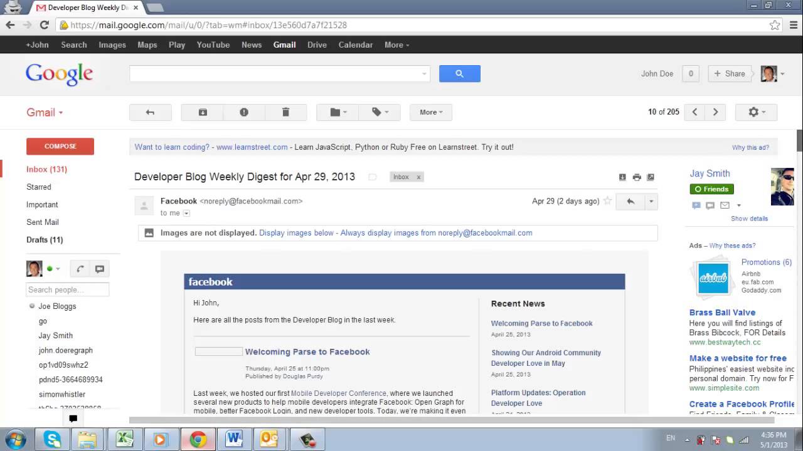Viewport: 803px width, 451px height.
Task: Expand search options arrow in search box
Action: point(424,74)
